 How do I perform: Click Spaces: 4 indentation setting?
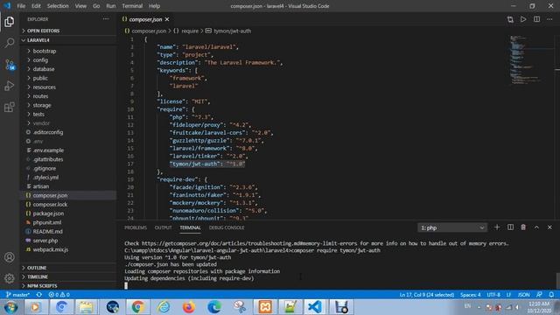470,295
